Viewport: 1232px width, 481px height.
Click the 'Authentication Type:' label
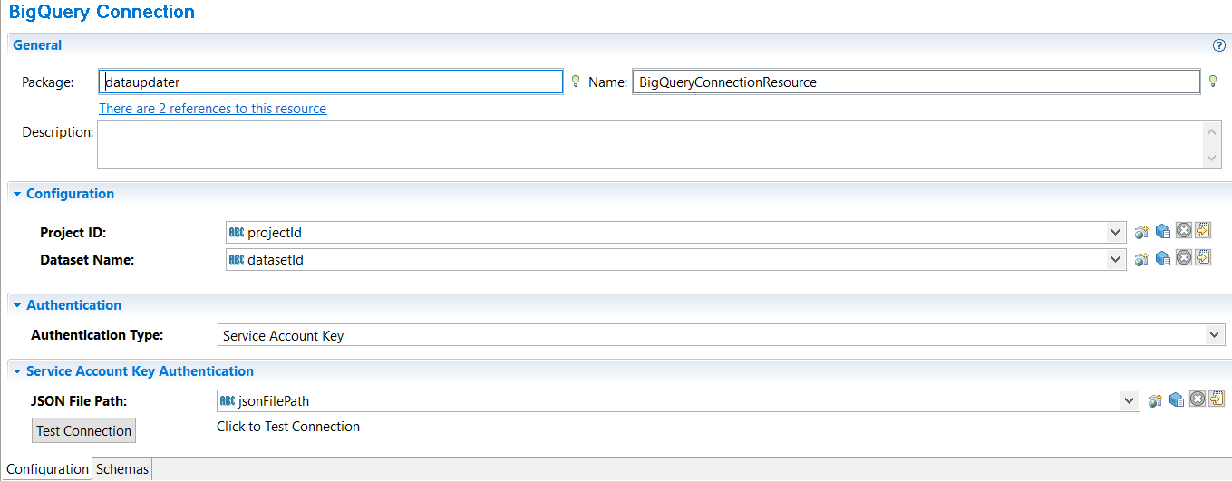pyautogui.click(x=97, y=335)
